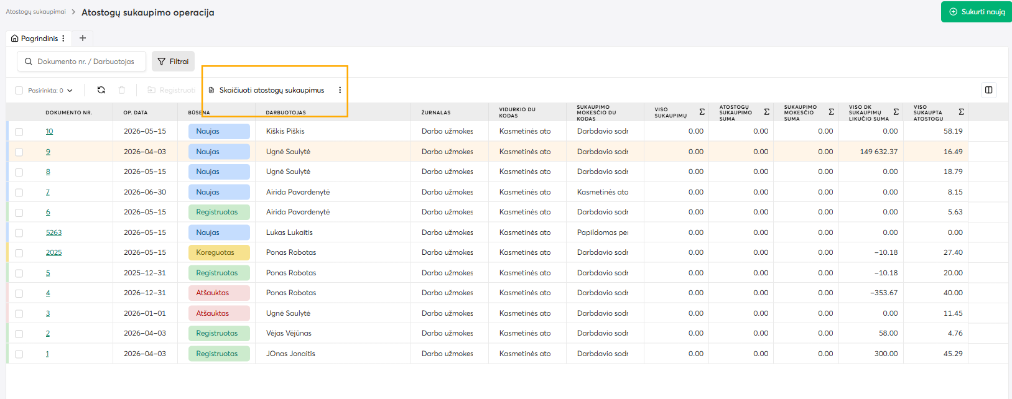The height and width of the screenshot is (399, 1012).
Task: Click value 45.29
Action: [x=953, y=354]
